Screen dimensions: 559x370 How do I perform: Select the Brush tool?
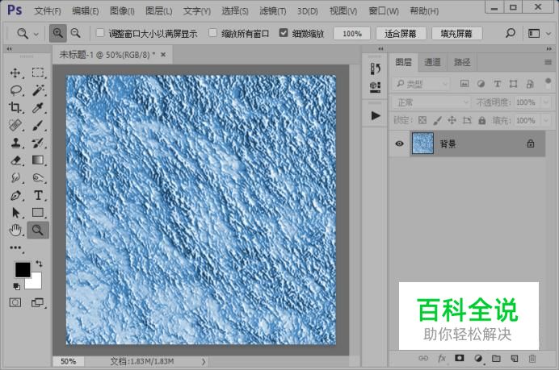pos(38,125)
